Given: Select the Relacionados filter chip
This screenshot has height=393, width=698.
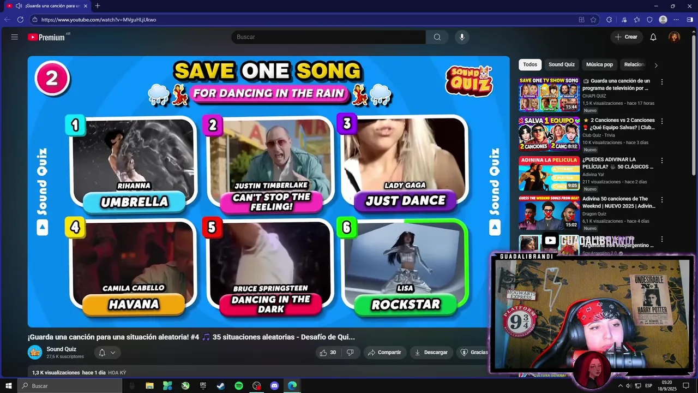Looking at the screenshot, I should [x=634, y=64].
